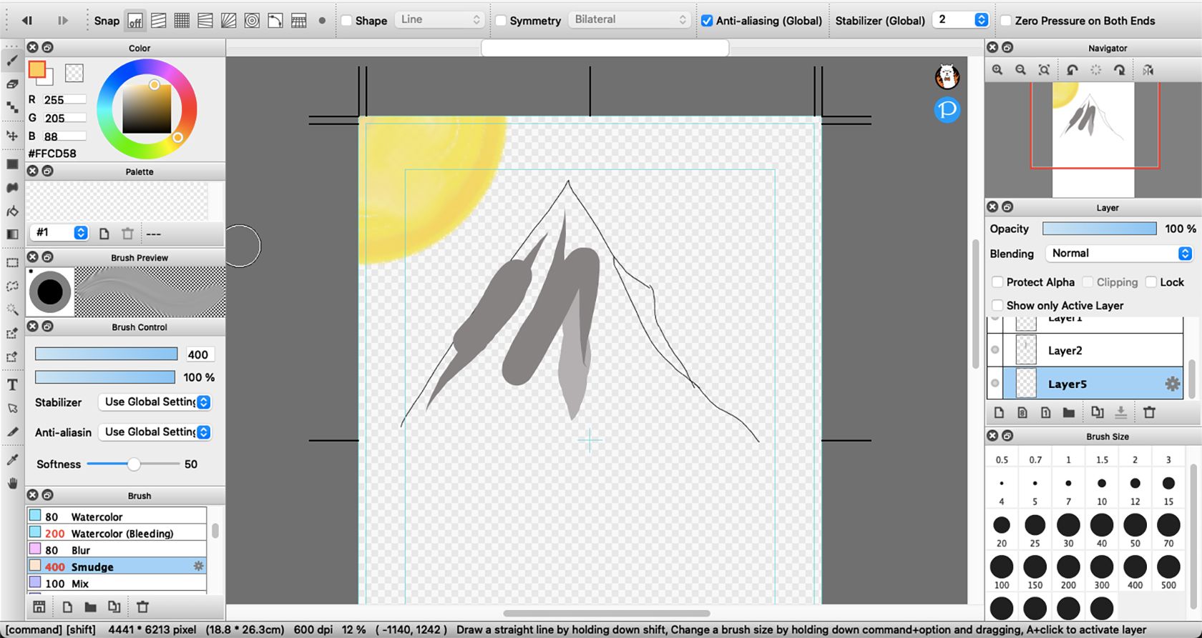Check the Protect Alpha option

tap(997, 282)
